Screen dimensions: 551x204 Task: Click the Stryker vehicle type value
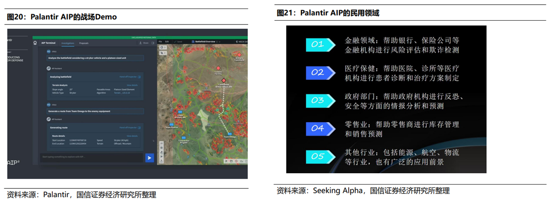[x=73, y=93]
